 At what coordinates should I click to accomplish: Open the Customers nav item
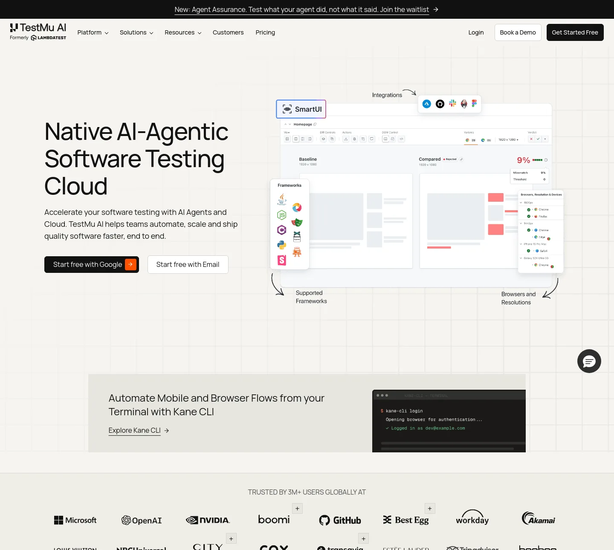click(x=228, y=32)
